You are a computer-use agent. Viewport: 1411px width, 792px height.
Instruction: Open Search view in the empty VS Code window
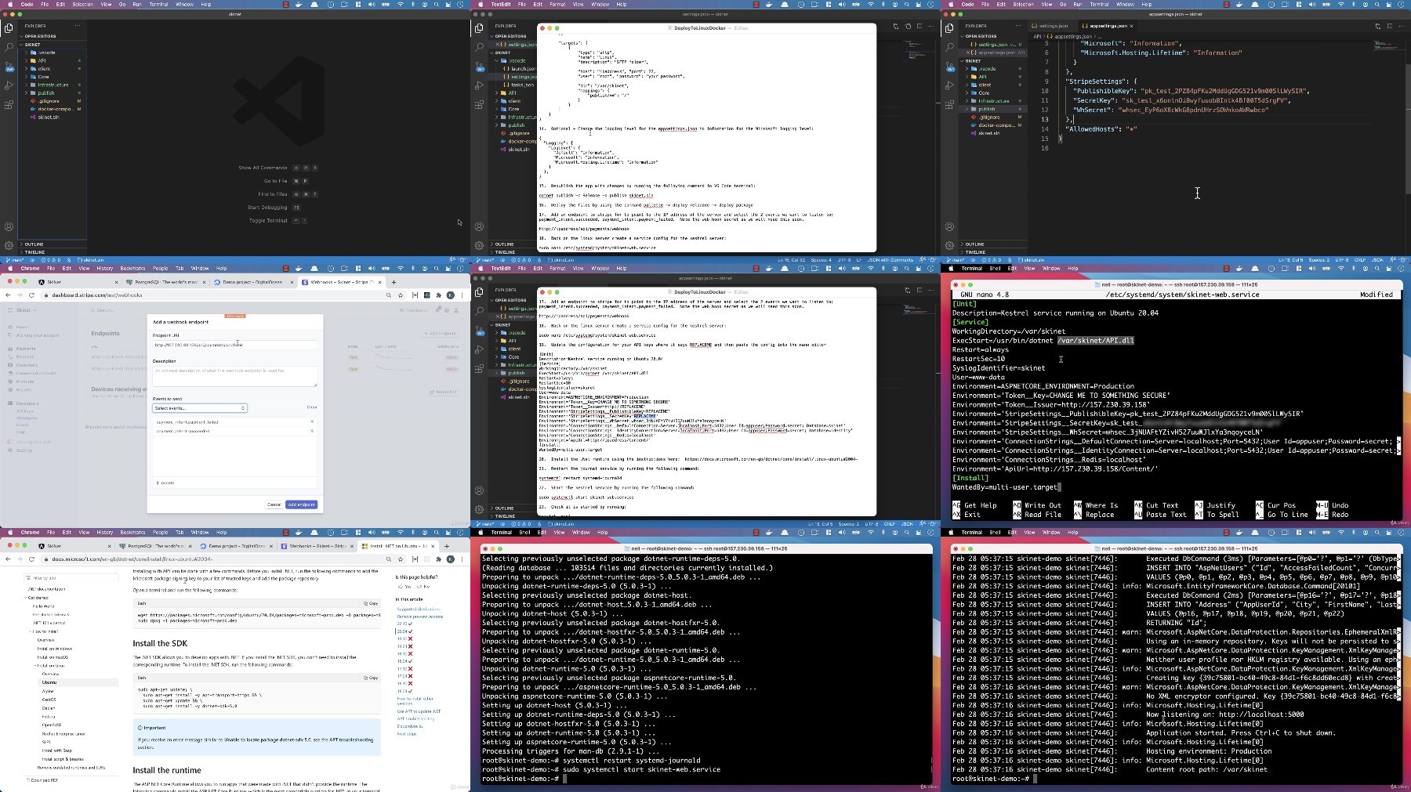9,47
